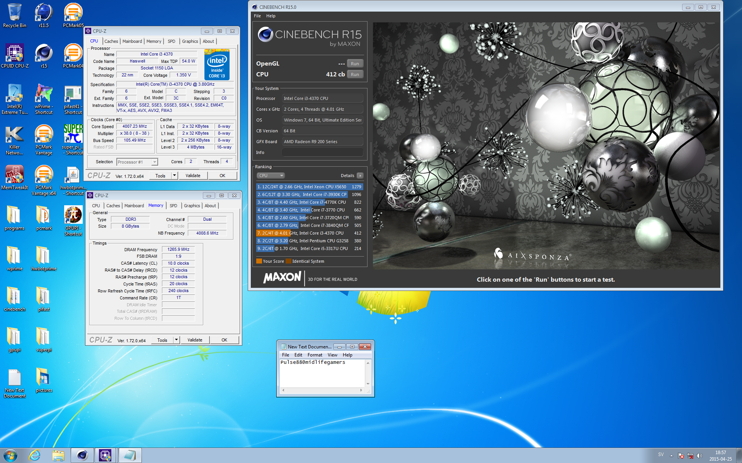The image size is (742, 463).
Task: Open the r15 Cinebench desktop shortcut
Action: click(44, 56)
